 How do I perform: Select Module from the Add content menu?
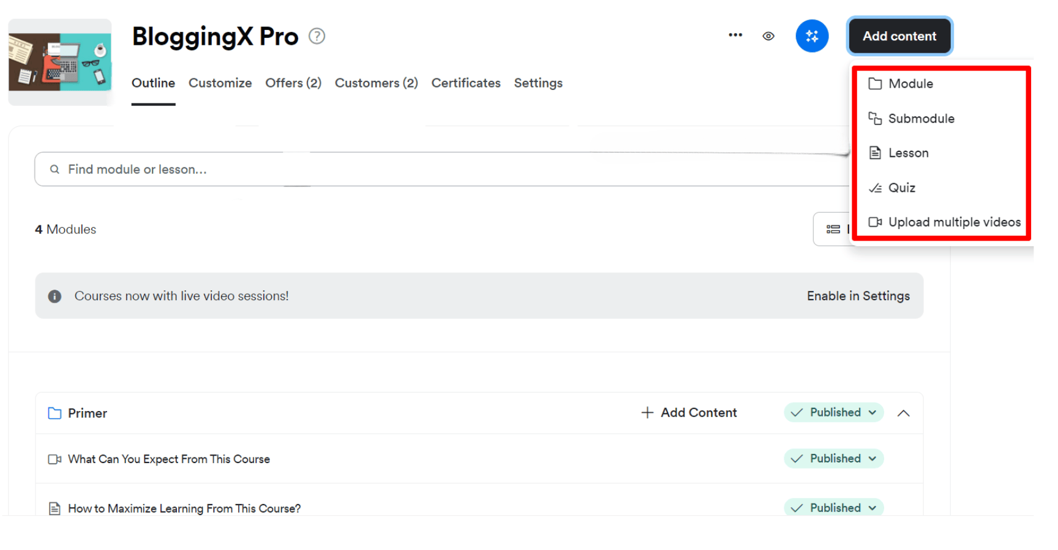pos(910,84)
